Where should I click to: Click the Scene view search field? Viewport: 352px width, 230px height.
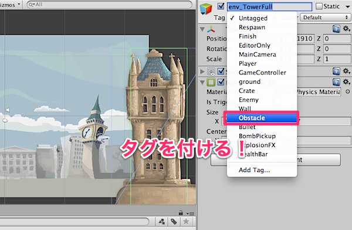pos(109,5)
